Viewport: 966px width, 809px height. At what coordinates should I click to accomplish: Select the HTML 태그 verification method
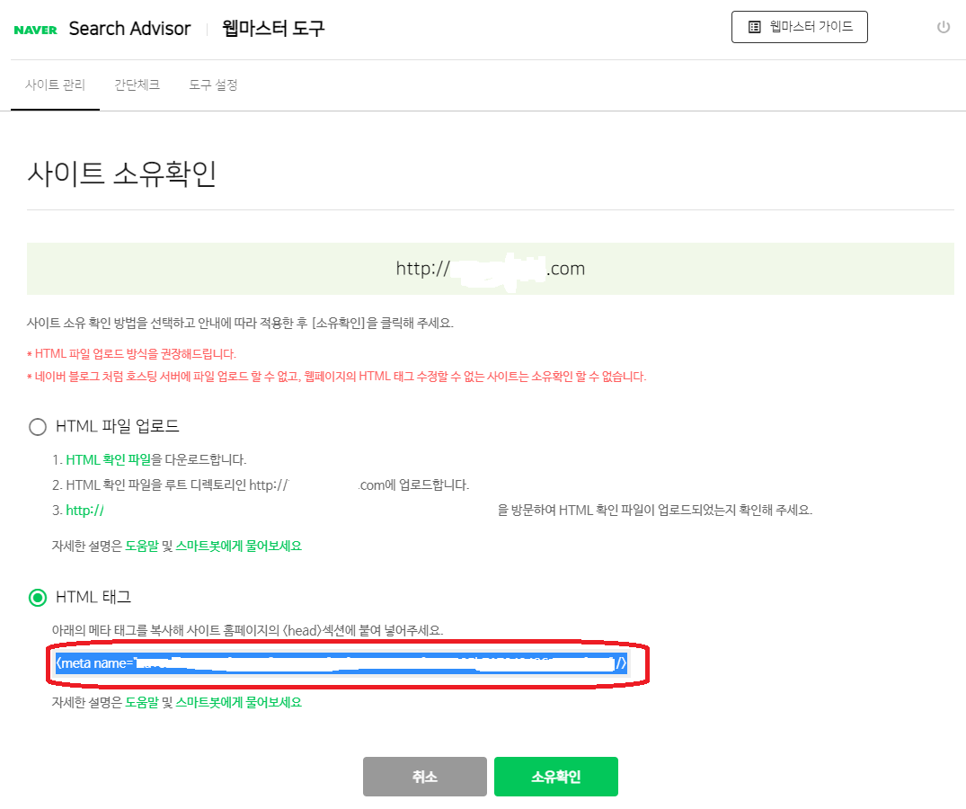point(37,596)
